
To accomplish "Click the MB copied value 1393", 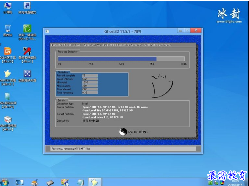I will click(x=90, y=82).
